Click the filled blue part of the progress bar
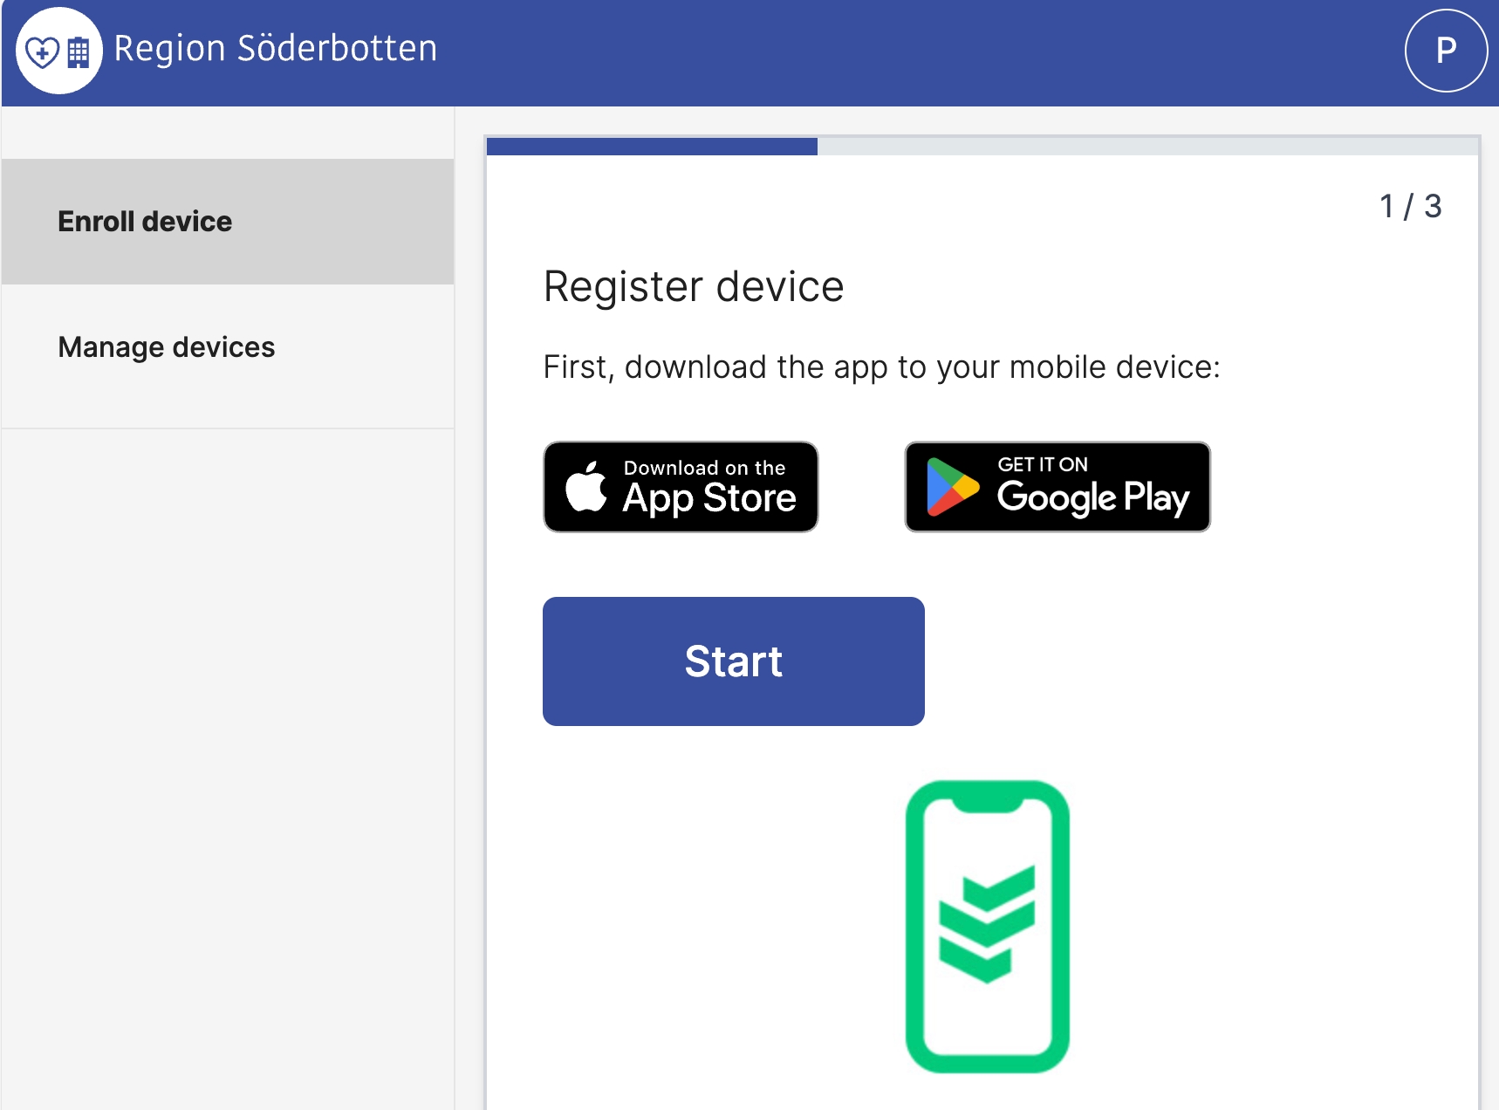 (652, 147)
